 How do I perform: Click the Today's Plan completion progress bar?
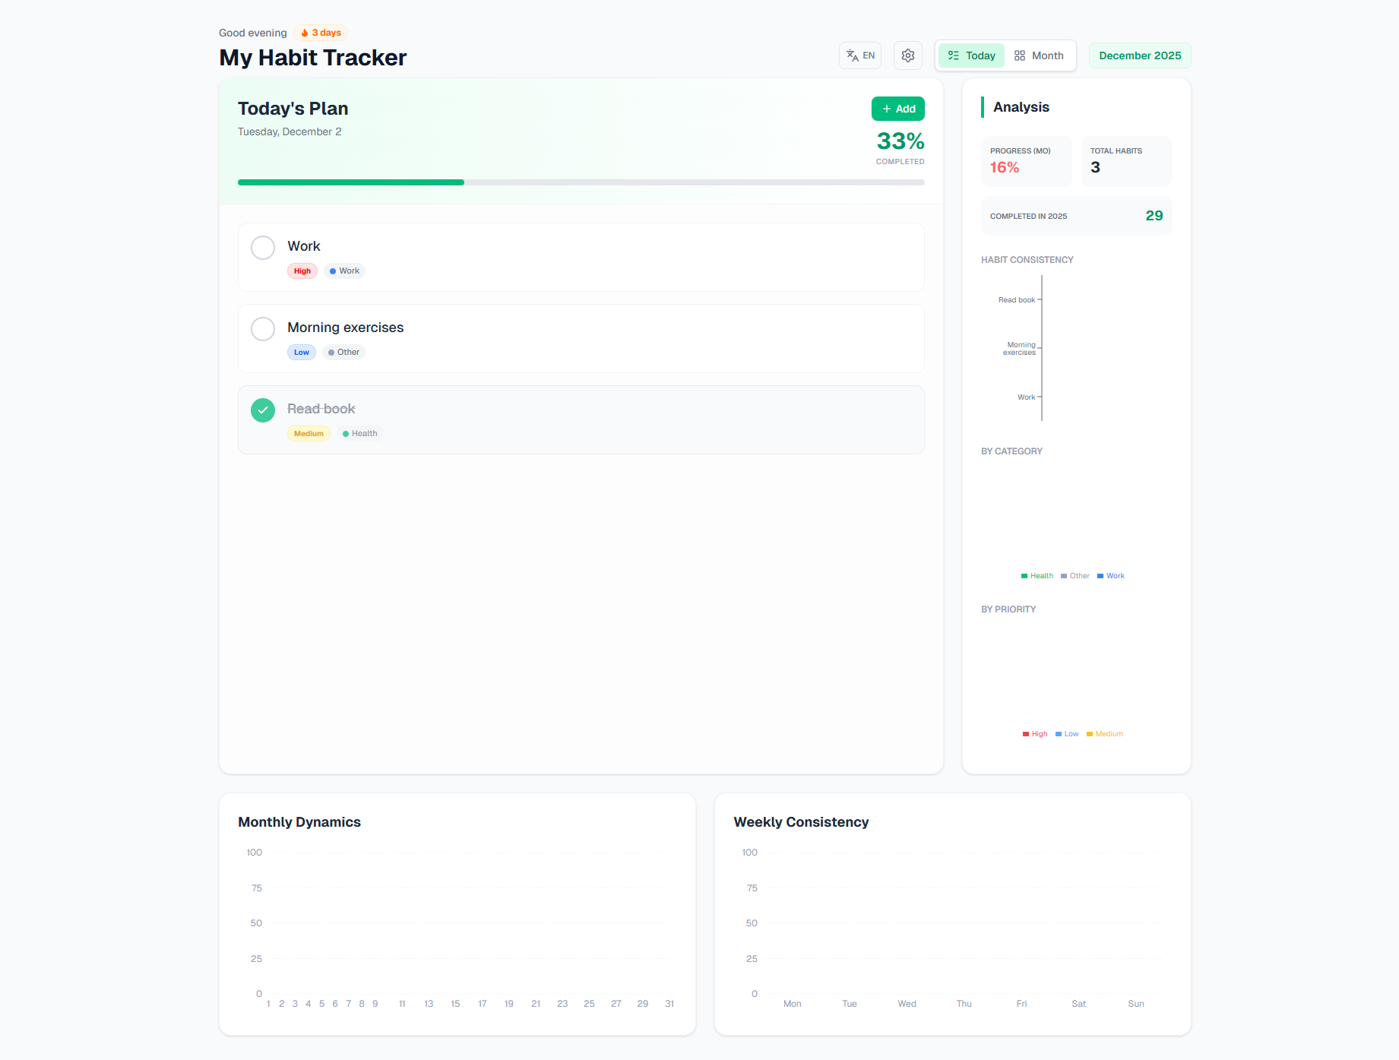pyautogui.click(x=581, y=182)
